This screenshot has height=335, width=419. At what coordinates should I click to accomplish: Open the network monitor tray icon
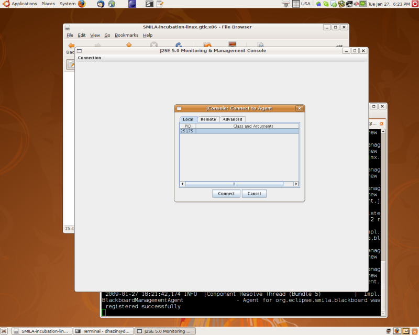[x=349, y=4]
